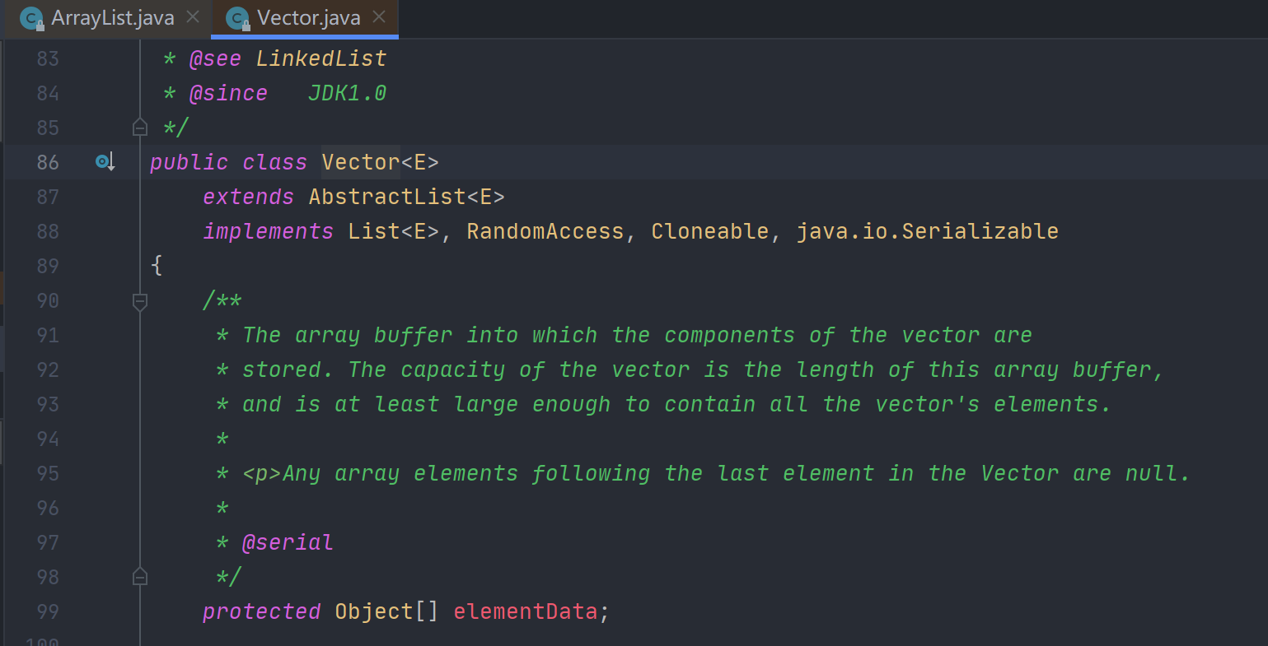This screenshot has height=646, width=1268.
Task: Click line number 86 in the gutter
Action: 48,162
